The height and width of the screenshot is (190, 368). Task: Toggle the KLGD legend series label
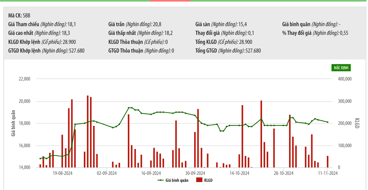tap(208, 180)
